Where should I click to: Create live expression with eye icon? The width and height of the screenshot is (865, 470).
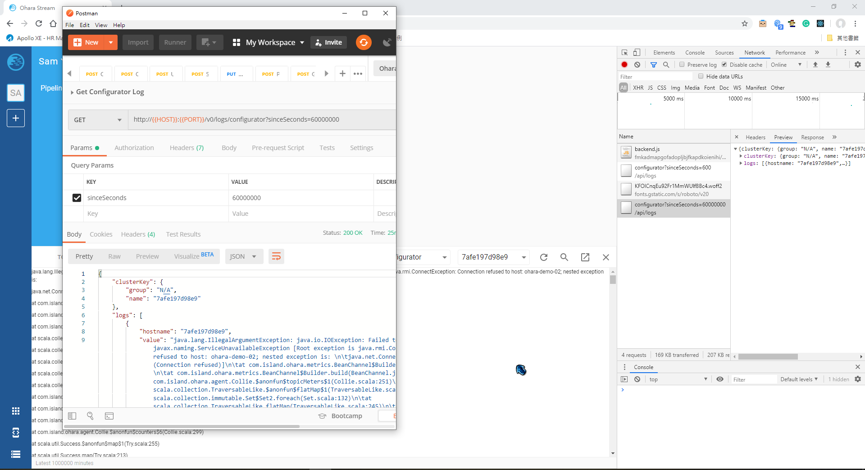[x=720, y=379]
